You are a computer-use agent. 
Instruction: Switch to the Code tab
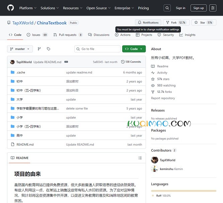(15, 35)
